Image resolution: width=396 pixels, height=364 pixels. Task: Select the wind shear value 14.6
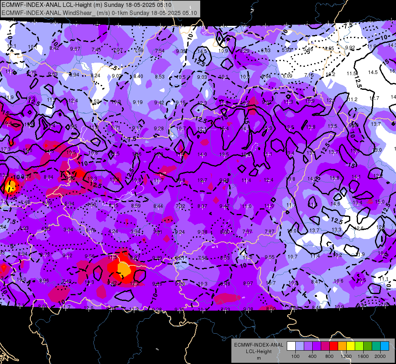(x=335, y=203)
